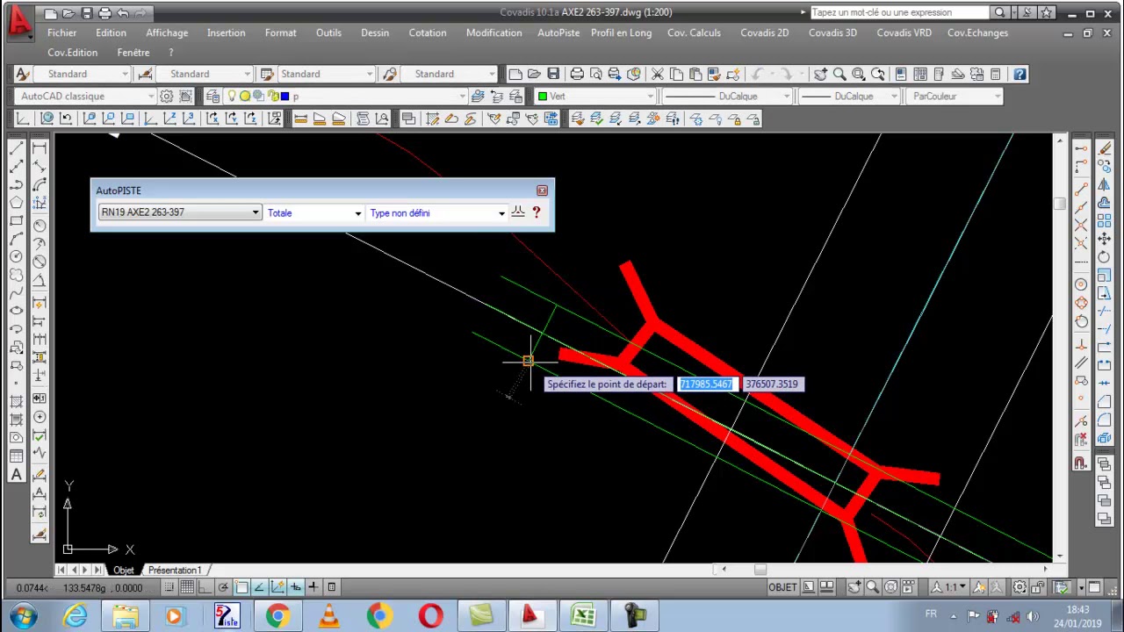The width and height of the screenshot is (1124, 632).
Task: Switch to the Objet model tab
Action: click(123, 570)
